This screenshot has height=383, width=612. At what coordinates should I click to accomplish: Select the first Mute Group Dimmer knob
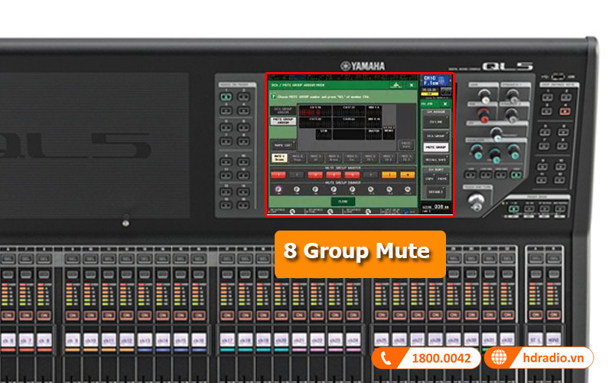[x=278, y=189]
